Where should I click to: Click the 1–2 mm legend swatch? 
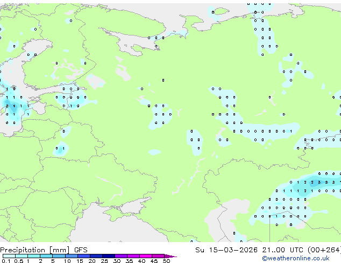pyautogui.click(x=34, y=256)
